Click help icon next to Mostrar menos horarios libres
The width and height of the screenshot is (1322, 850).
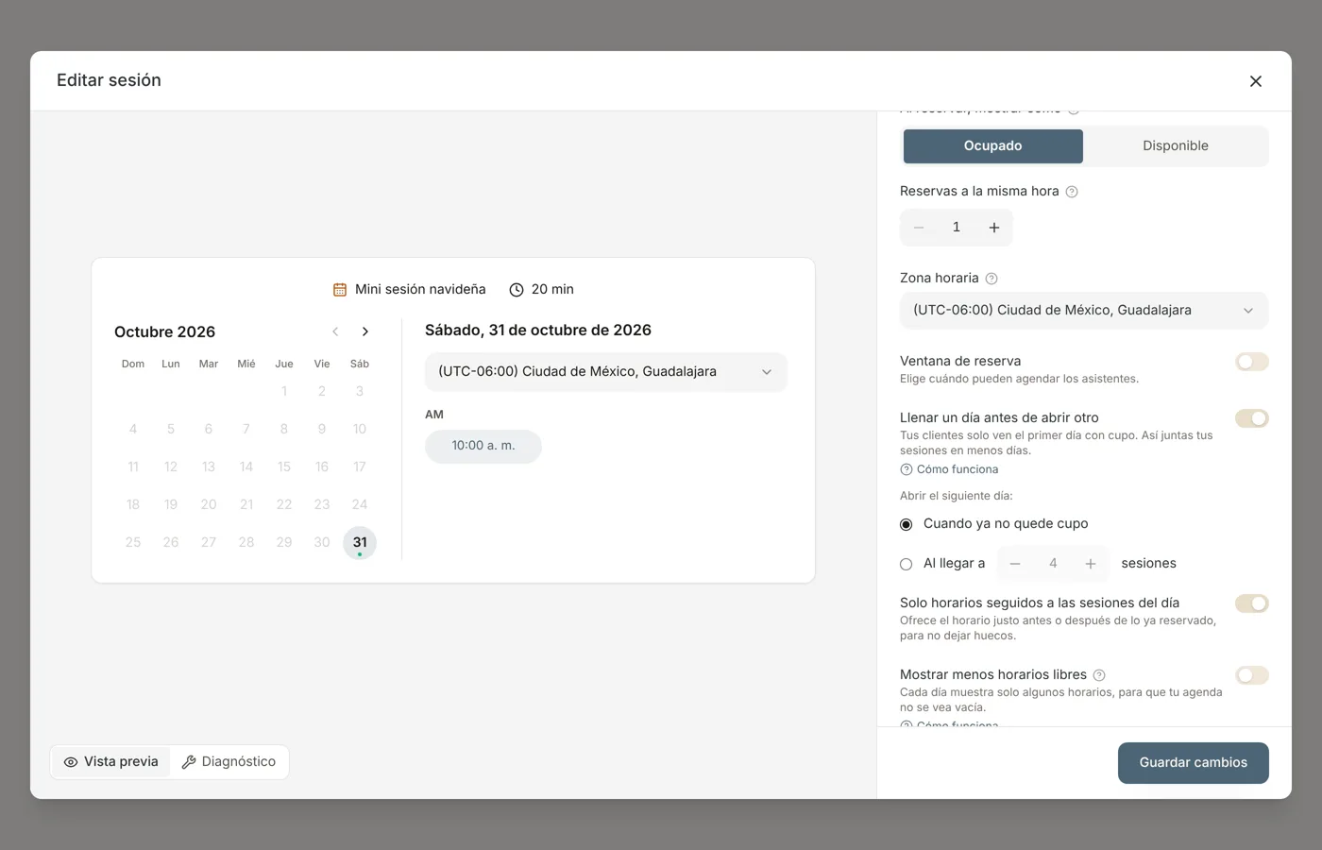point(1099,675)
